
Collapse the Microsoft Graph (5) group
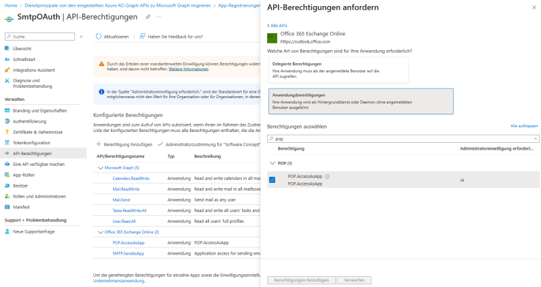[100, 167]
